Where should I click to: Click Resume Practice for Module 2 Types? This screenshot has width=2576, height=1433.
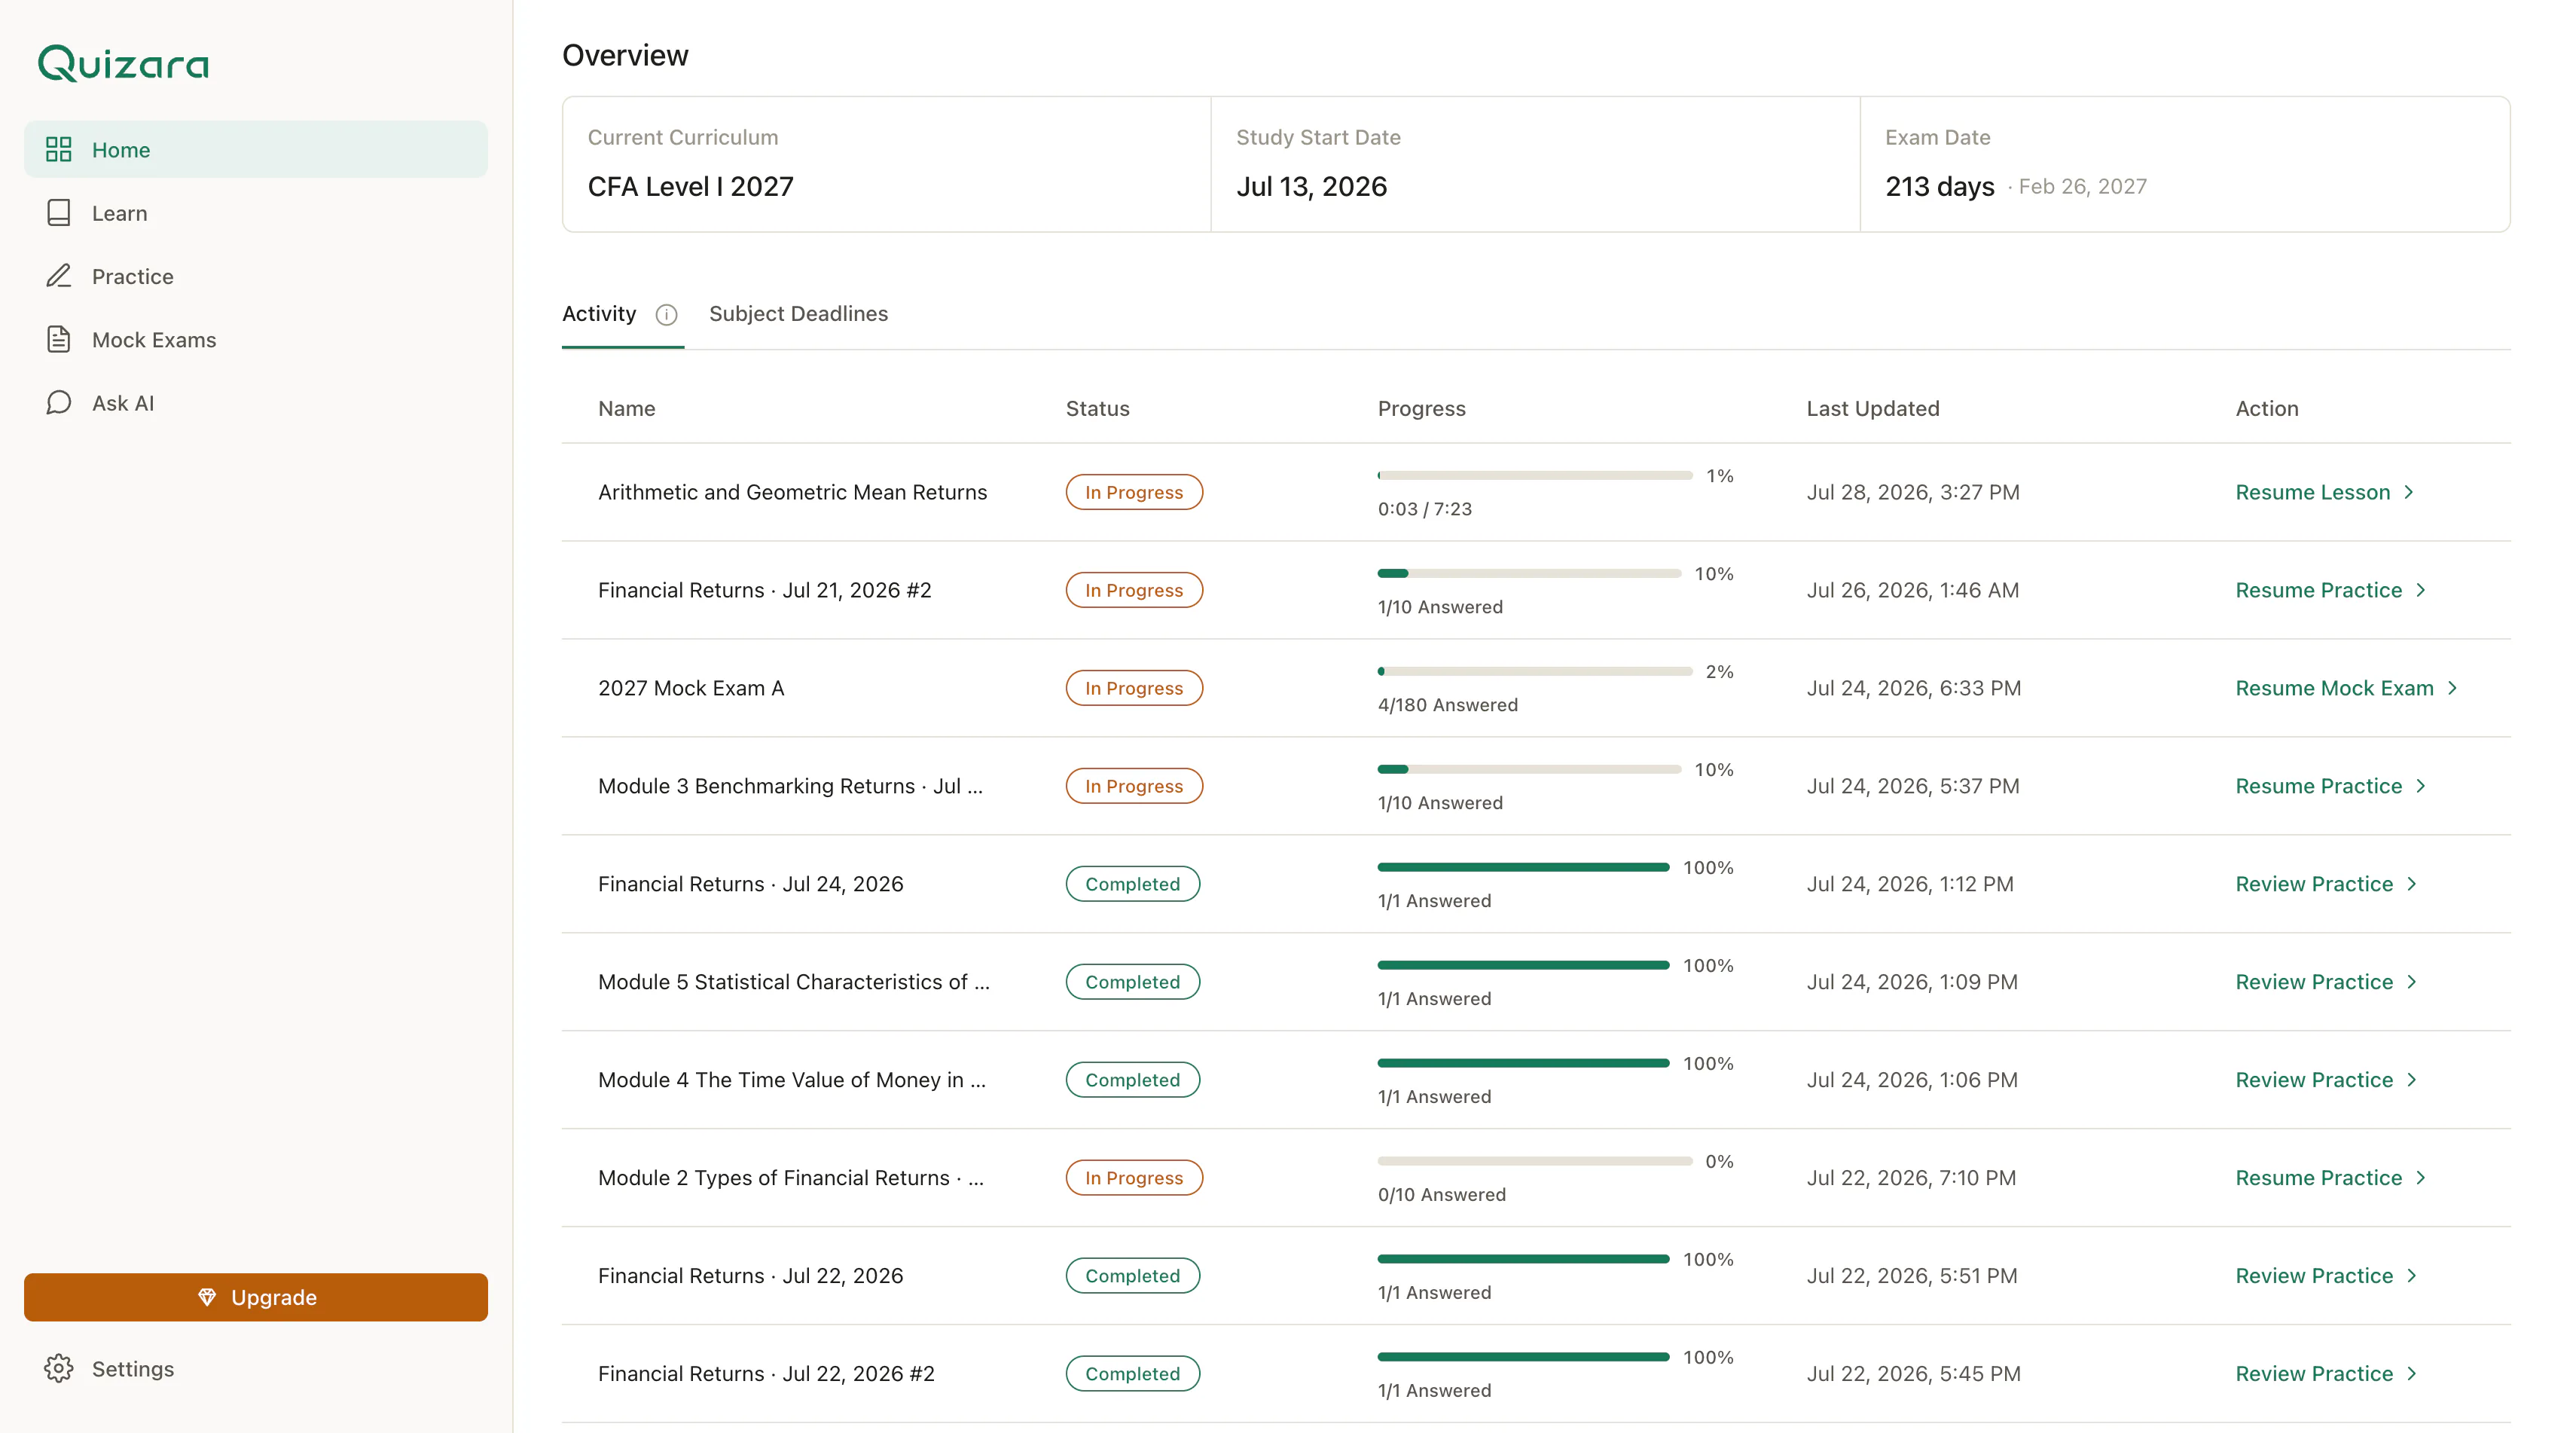pyautogui.click(x=2330, y=1178)
